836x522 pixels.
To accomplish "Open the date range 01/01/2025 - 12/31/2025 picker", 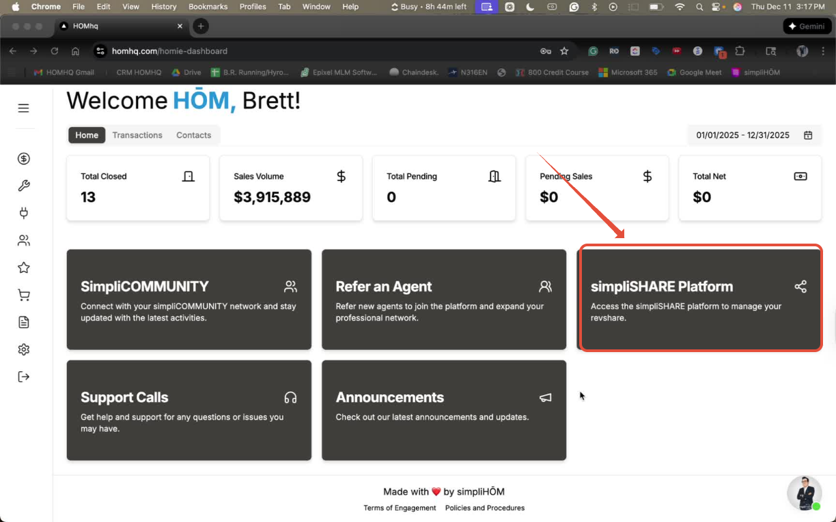I will (x=753, y=135).
